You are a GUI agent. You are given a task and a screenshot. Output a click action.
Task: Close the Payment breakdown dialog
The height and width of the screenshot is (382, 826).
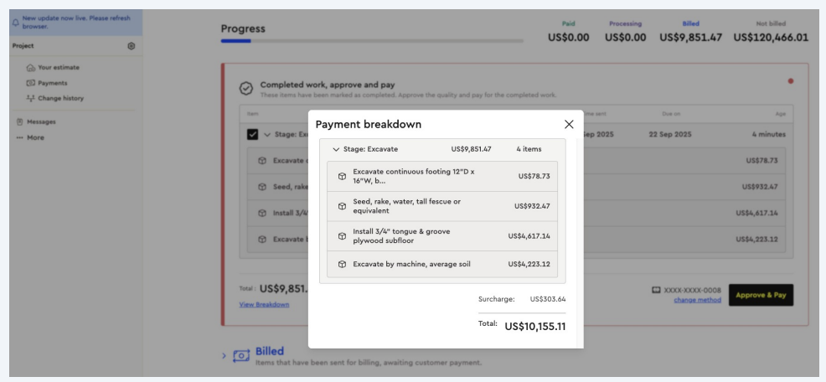pyautogui.click(x=569, y=124)
